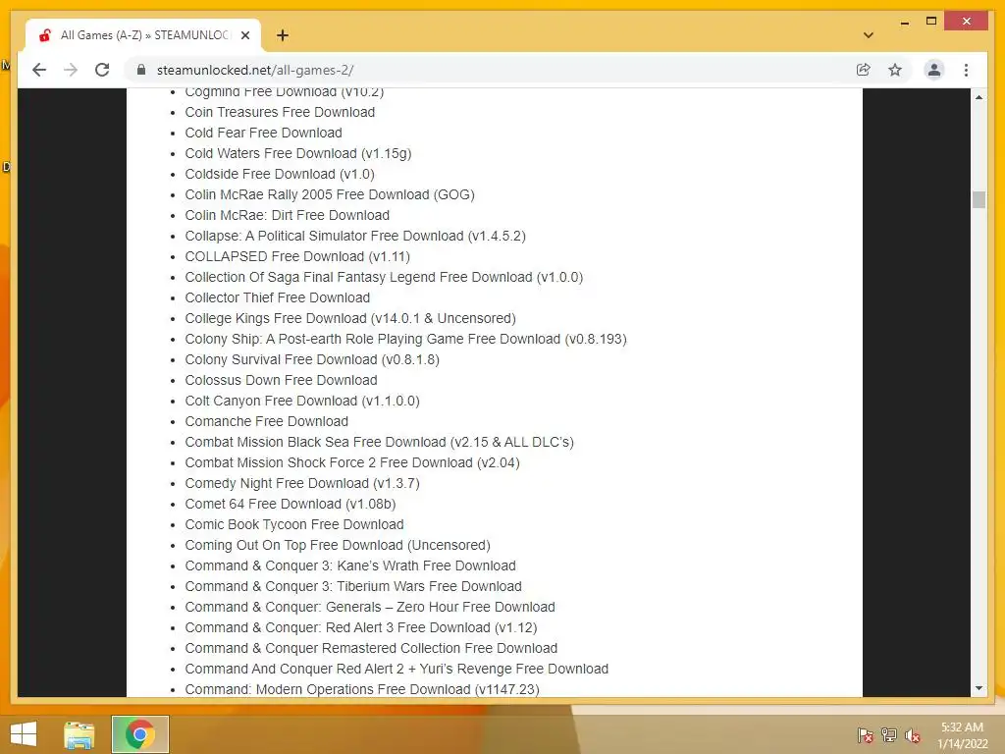The width and height of the screenshot is (1005, 754).
Task: Open Cold Fear Free Download
Action: pyautogui.click(x=263, y=133)
